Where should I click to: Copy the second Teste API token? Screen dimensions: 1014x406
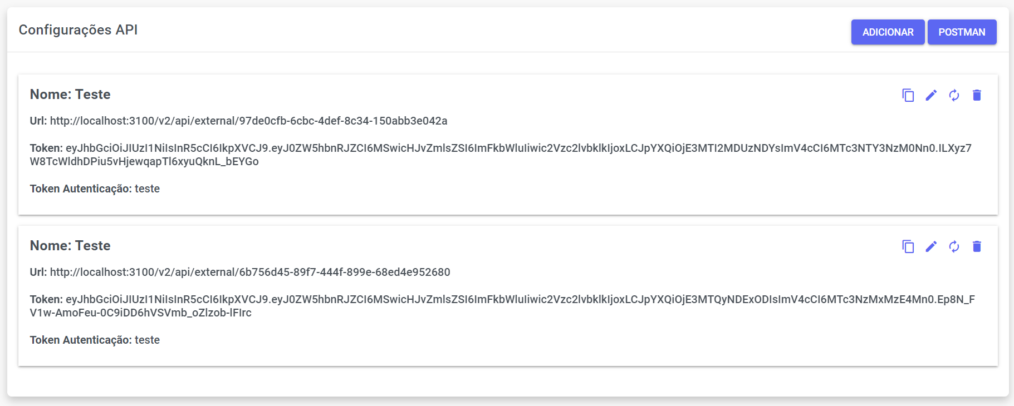pyautogui.click(x=908, y=246)
